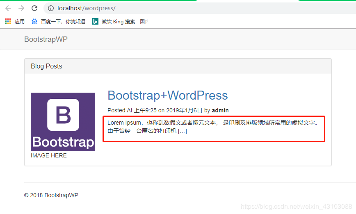Open the Bootstrap logo featured thumbnail
Image resolution: width=356 pixels, height=214 pixels.
click(x=63, y=122)
